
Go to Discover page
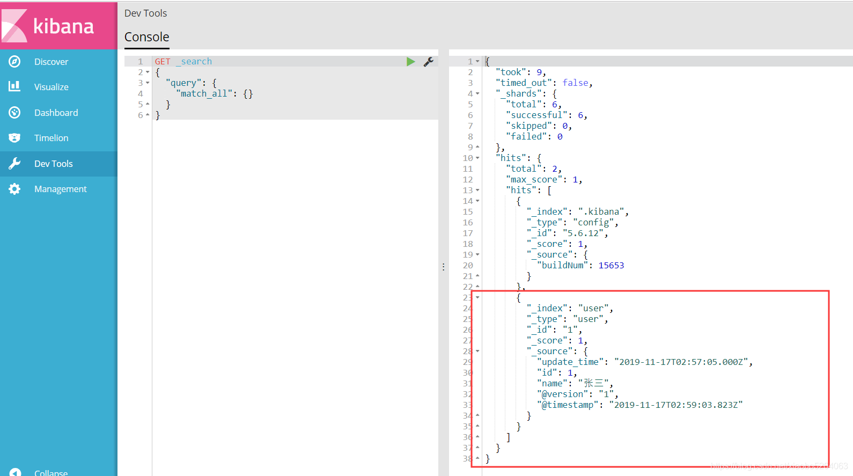(x=51, y=62)
